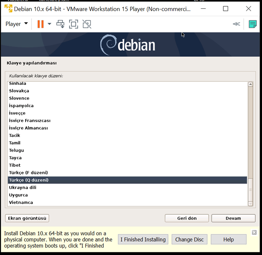Send Ctrl+Alt+Del to the VM
The height and width of the screenshot is (255, 262).
tap(60, 24)
